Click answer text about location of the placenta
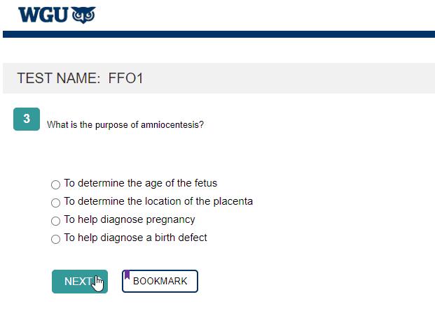The image size is (435, 320). point(158,201)
